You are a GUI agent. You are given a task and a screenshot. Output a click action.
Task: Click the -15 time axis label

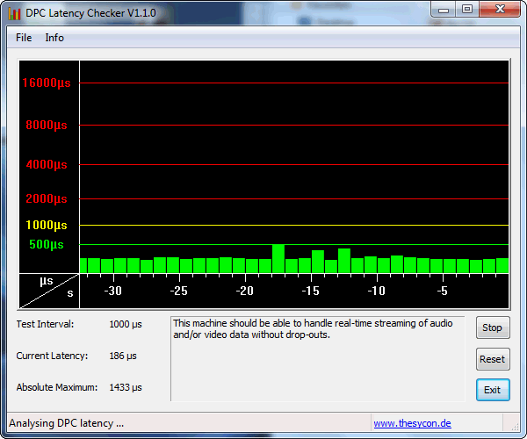[311, 291]
